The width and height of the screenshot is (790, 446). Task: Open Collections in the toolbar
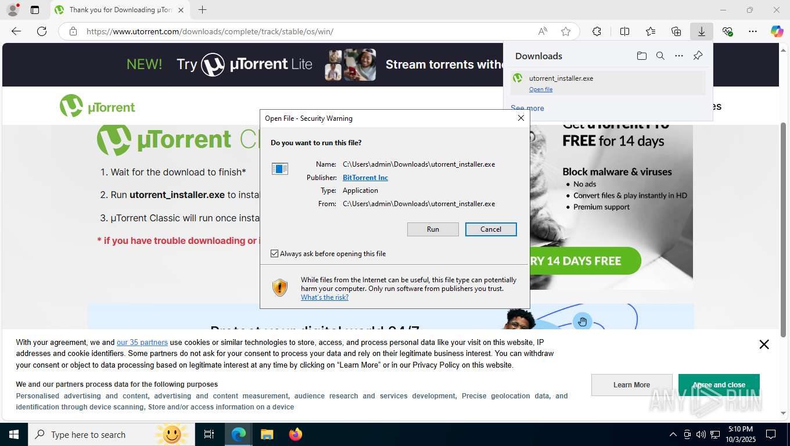click(x=676, y=31)
